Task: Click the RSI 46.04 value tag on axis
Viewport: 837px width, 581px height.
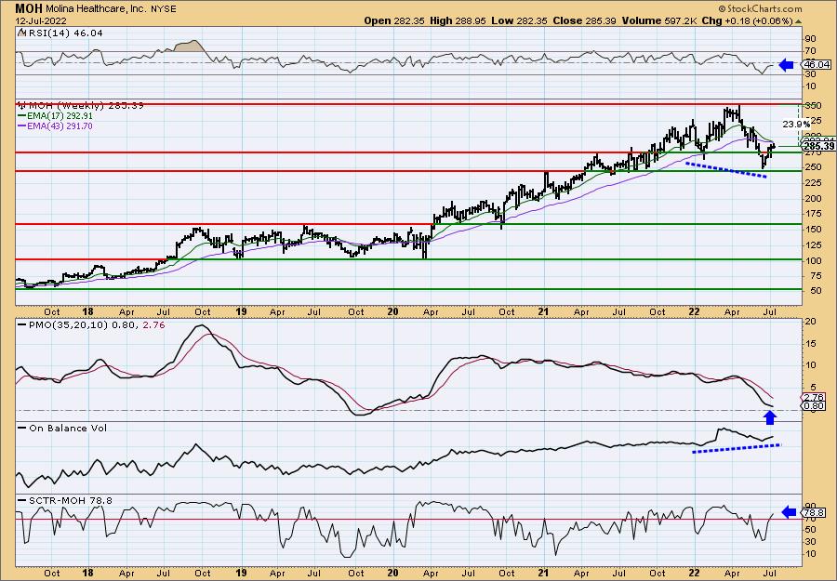Action: tap(817, 65)
